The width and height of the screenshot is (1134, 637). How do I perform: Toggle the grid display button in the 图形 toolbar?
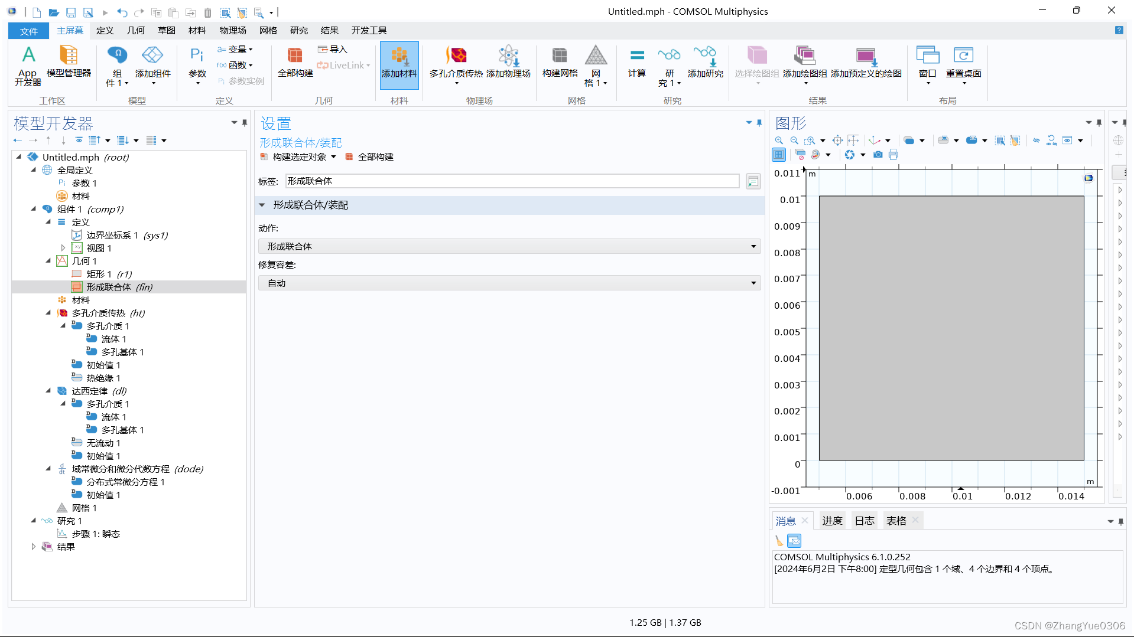click(779, 155)
